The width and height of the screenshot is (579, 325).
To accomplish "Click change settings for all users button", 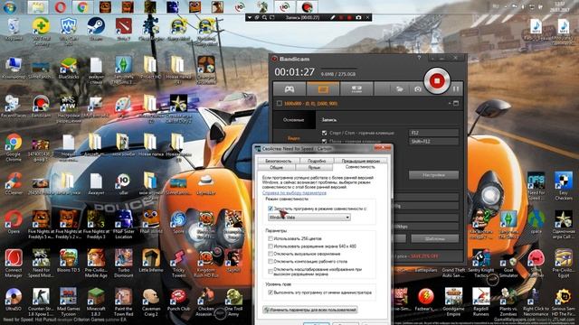I will [x=310, y=310].
